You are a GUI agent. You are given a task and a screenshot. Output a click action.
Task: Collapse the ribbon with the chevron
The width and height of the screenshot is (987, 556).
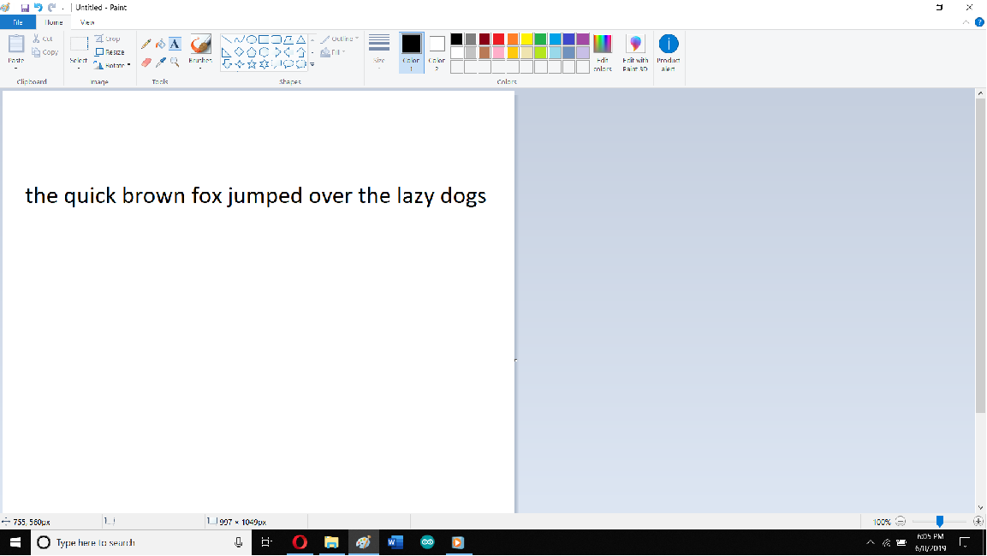[x=966, y=22]
